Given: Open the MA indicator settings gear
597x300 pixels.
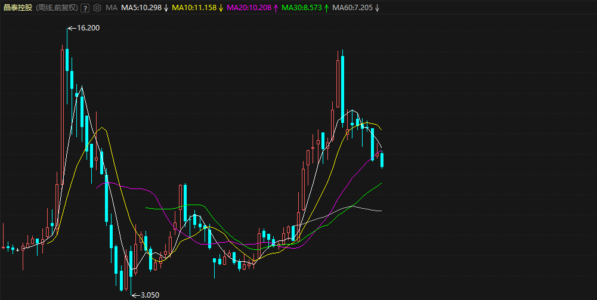Looking at the screenshot, I should click(x=97, y=8).
